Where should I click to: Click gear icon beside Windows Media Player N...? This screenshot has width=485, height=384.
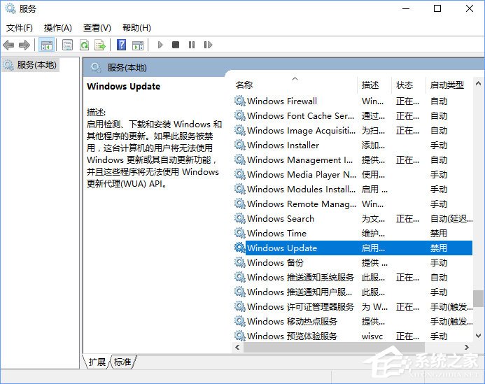[x=239, y=174]
